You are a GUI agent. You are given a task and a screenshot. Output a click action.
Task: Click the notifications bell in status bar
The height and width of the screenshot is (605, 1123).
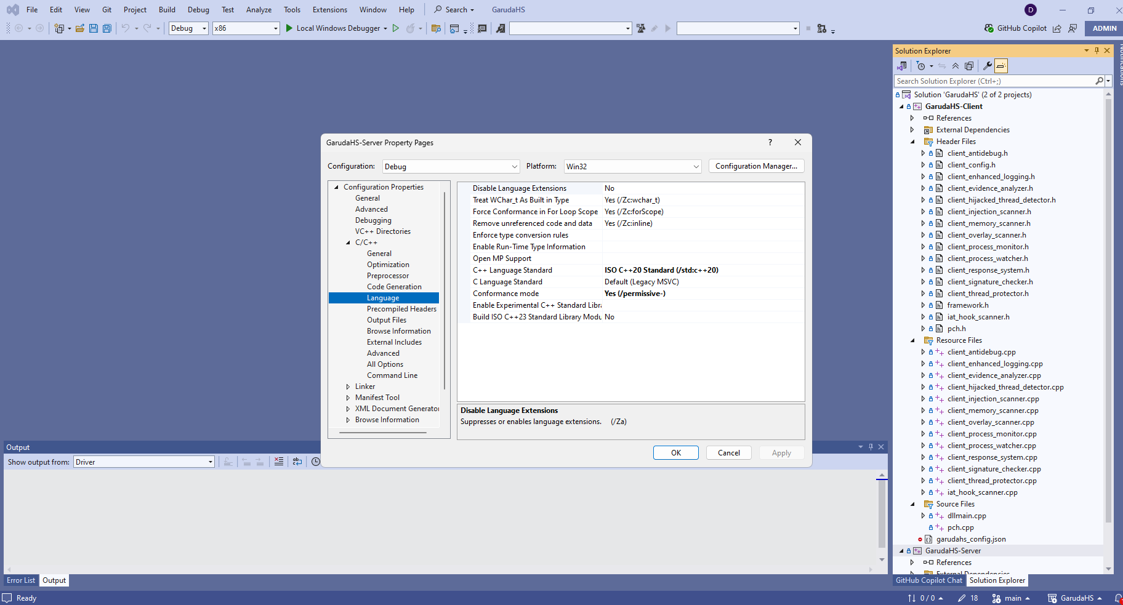(x=1118, y=598)
